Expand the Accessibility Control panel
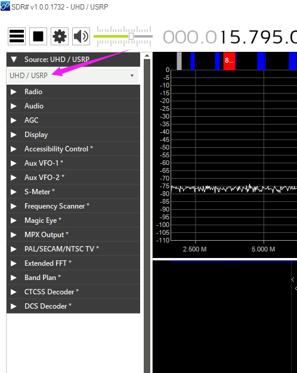Viewport: 297px width, 373px height. [x=73, y=149]
